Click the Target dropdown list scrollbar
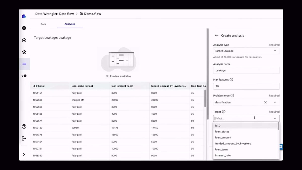302x170 pixels. (x=278, y=126)
